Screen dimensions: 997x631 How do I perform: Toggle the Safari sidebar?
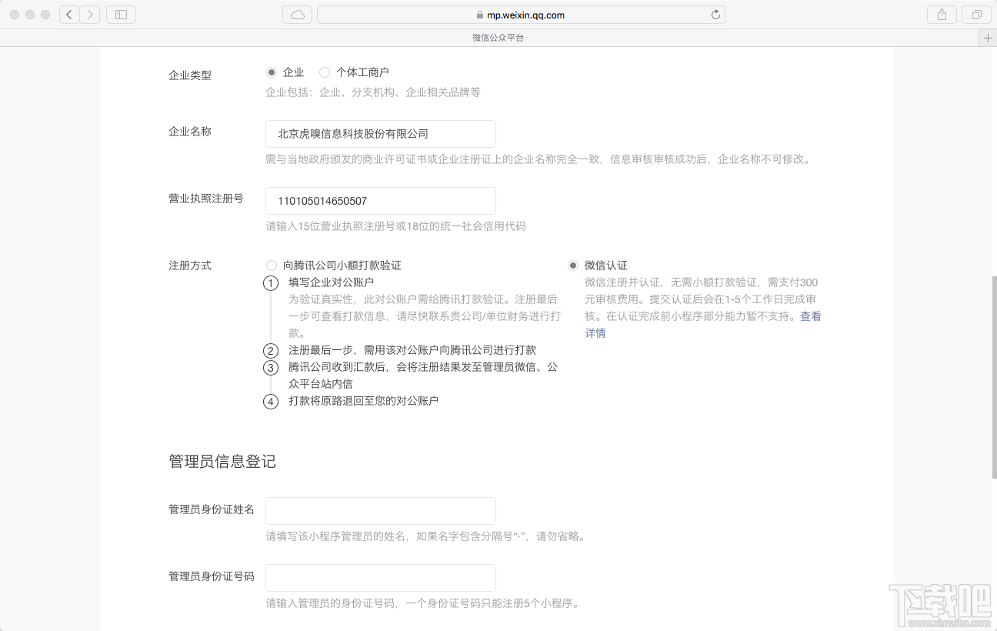(x=121, y=14)
